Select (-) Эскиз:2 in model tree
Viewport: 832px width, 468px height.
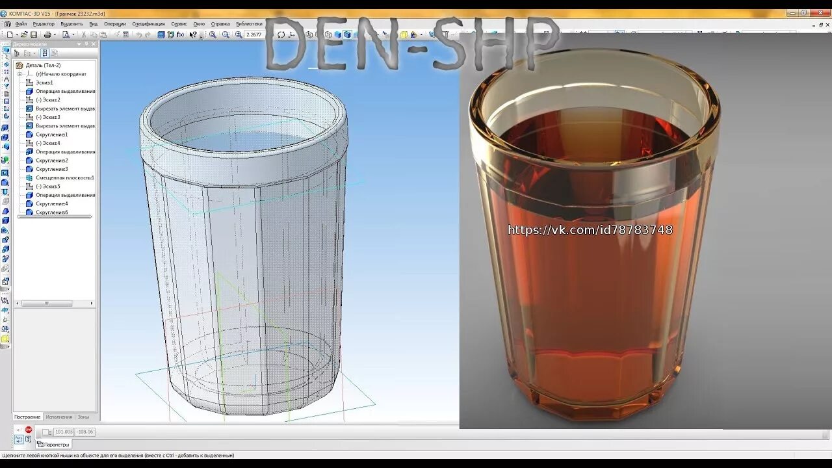43,99
